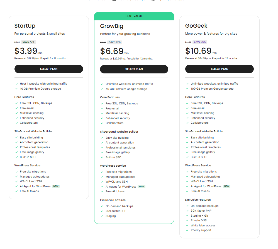Click the checkmark beside Staging + Git
This screenshot has width=278, height=249.
tap(187, 216)
